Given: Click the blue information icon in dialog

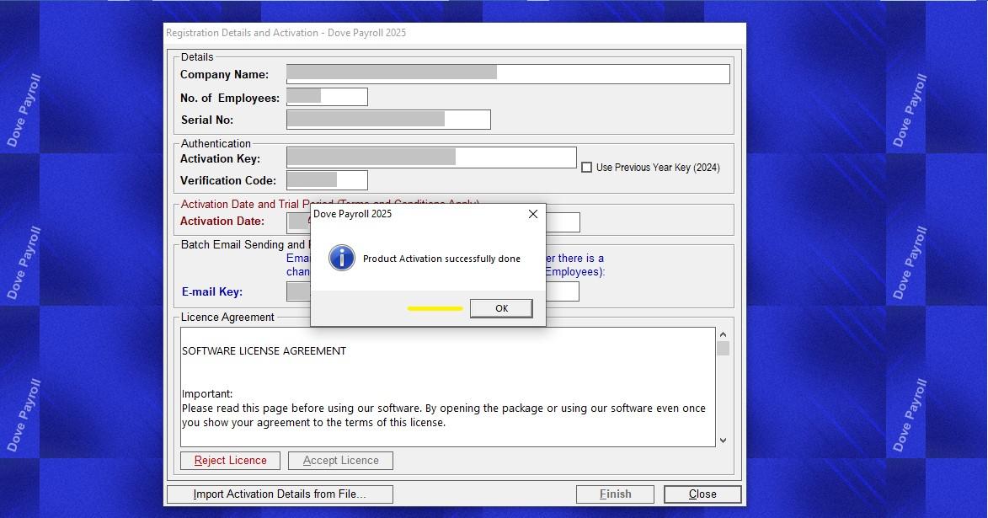Looking at the screenshot, I should click(x=341, y=258).
